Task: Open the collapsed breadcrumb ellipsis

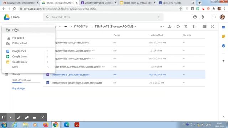Action: tap(65, 27)
